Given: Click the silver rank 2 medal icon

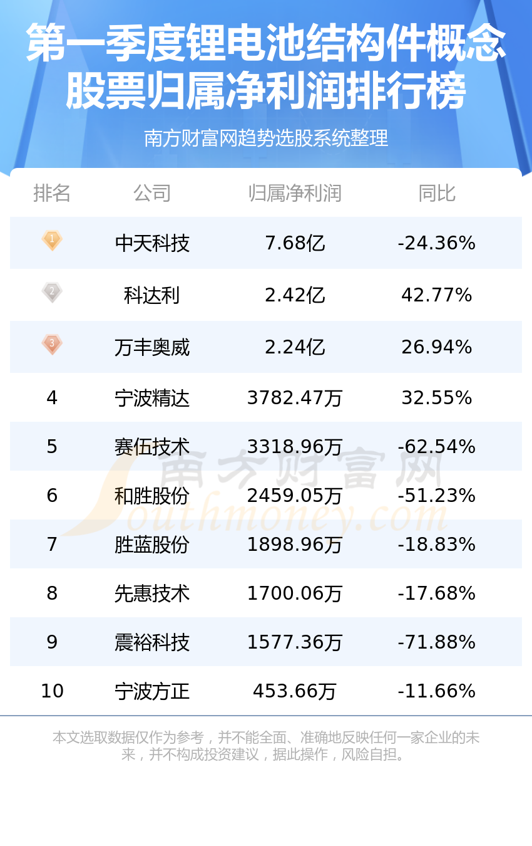Looking at the screenshot, I should coord(52,293).
